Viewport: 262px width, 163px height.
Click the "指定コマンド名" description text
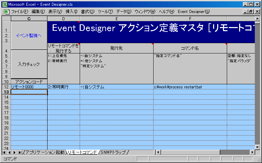[168, 56]
